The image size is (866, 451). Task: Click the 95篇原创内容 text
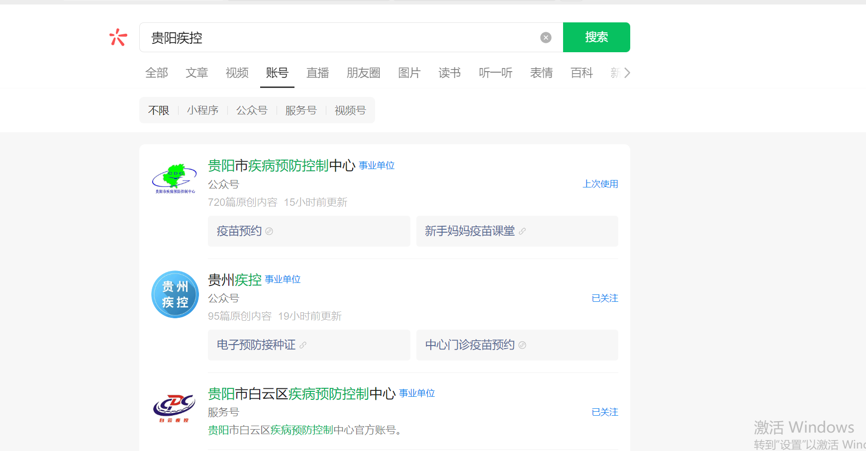240,316
